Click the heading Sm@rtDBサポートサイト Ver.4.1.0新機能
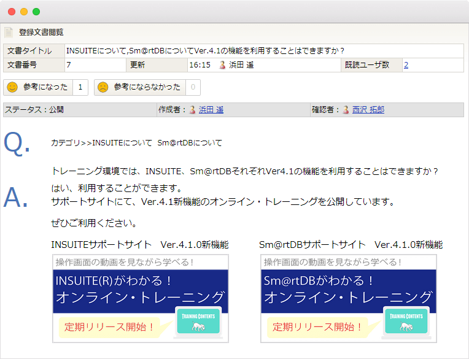The width and height of the screenshot is (469, 359). click(x=351, y=245)
